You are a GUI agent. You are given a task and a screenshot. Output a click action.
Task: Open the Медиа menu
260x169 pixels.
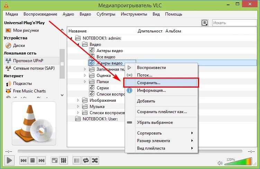tap(12, 14)
